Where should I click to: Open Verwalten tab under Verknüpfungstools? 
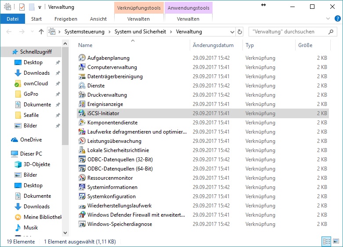(138, 19)
